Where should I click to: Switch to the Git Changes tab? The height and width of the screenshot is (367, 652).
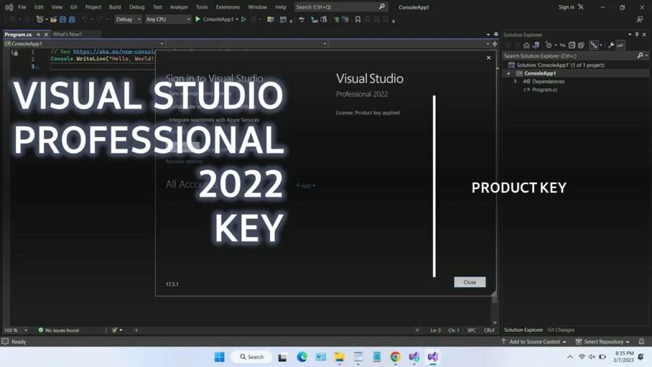point(560,330)
